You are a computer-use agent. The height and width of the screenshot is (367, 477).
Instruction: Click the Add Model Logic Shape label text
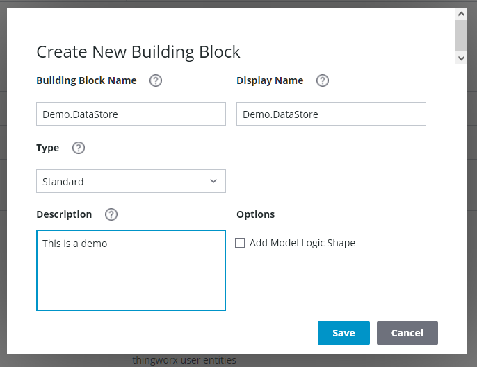tap(302, 243)
